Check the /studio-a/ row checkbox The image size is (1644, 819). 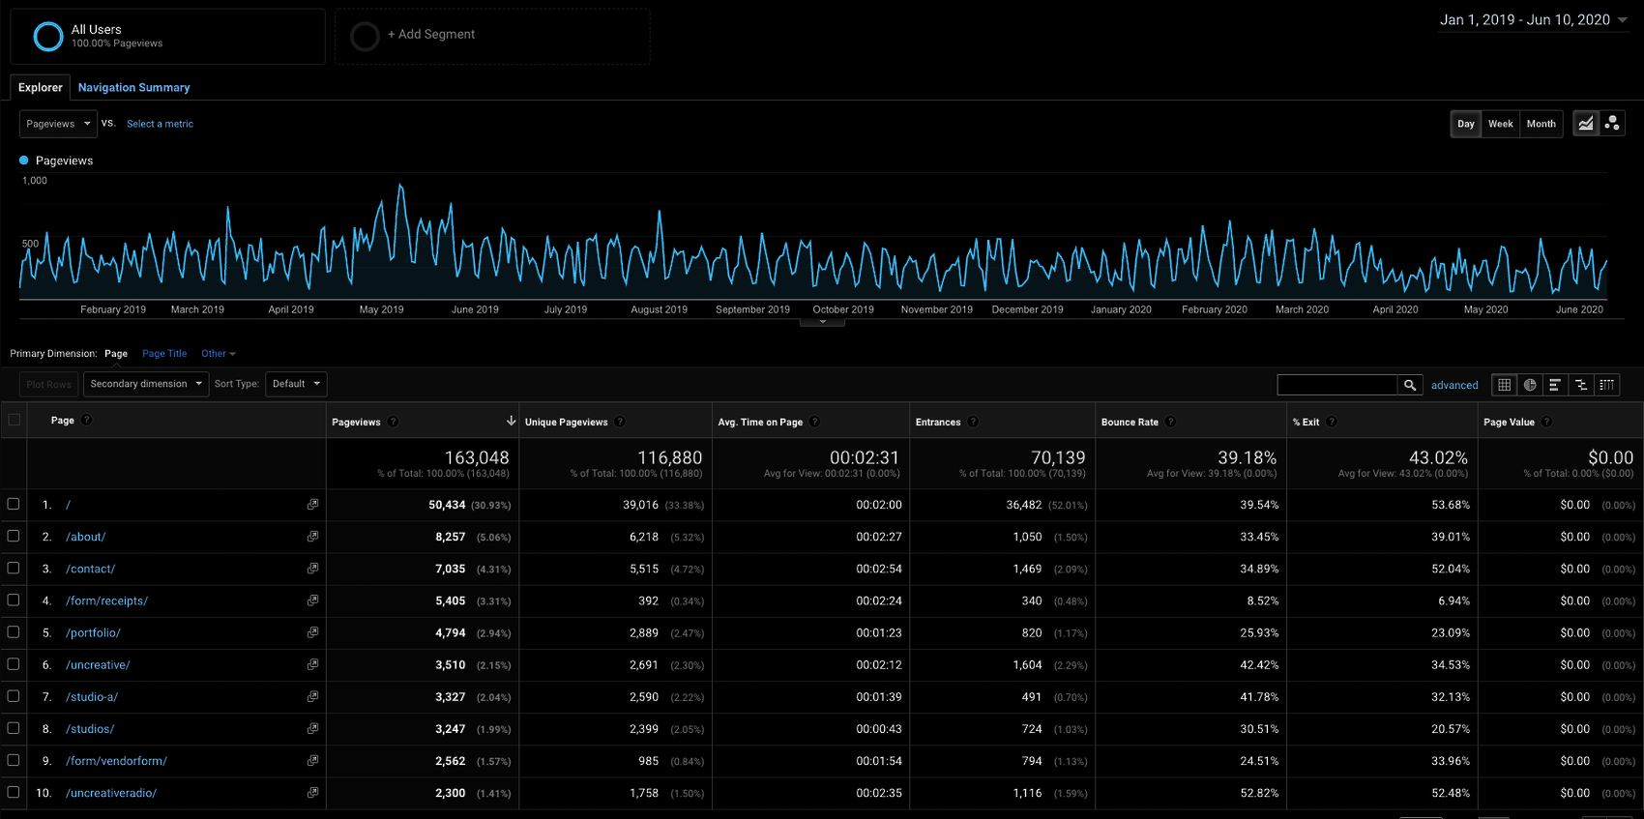[x=14, y=695]
